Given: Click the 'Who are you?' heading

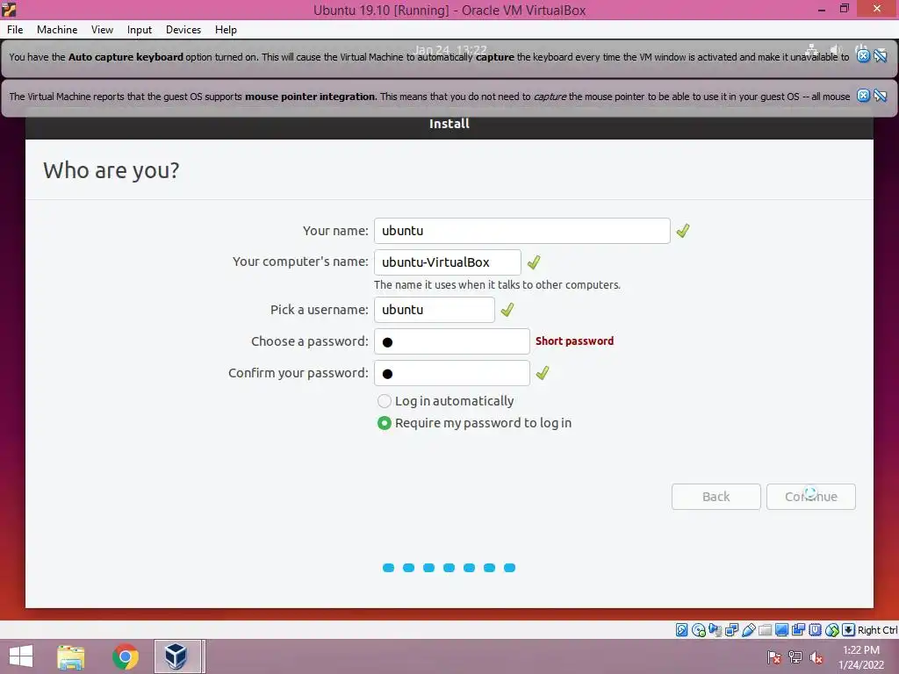Looking at the screenshot, I should pos(111,170).
